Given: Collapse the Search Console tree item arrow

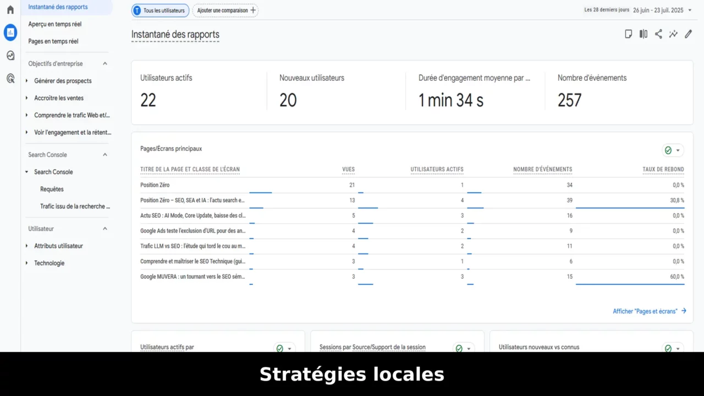Looking at the screenshot, I should (27, 172).
